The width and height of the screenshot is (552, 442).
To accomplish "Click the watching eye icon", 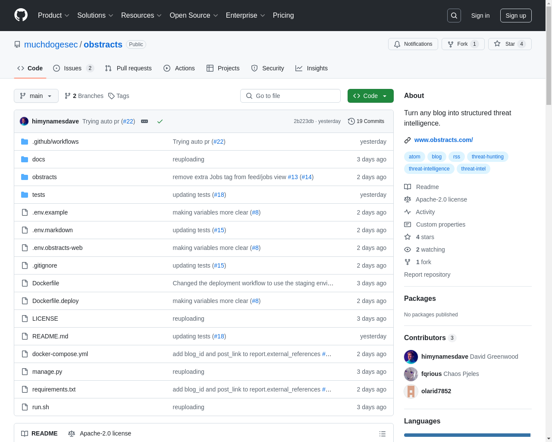I will click(408, 249).
